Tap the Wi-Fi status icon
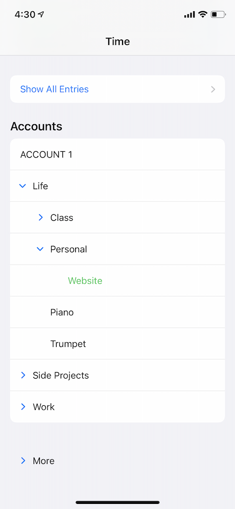The width and height of the screenshot is (235, 509). [203, 14]
